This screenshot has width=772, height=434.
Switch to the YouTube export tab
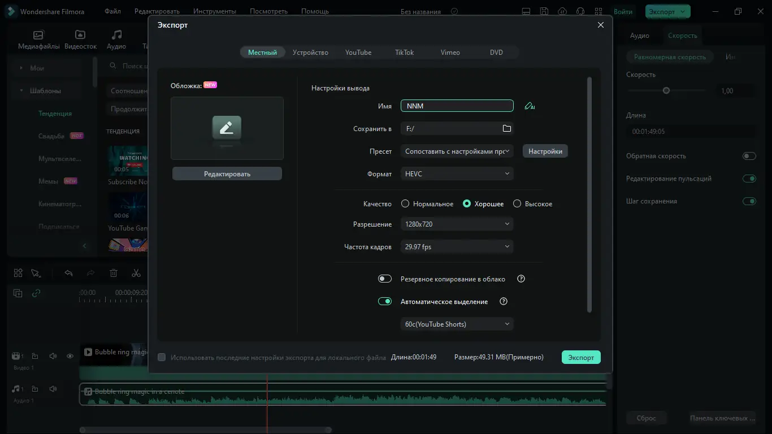(x=358, y=52)
